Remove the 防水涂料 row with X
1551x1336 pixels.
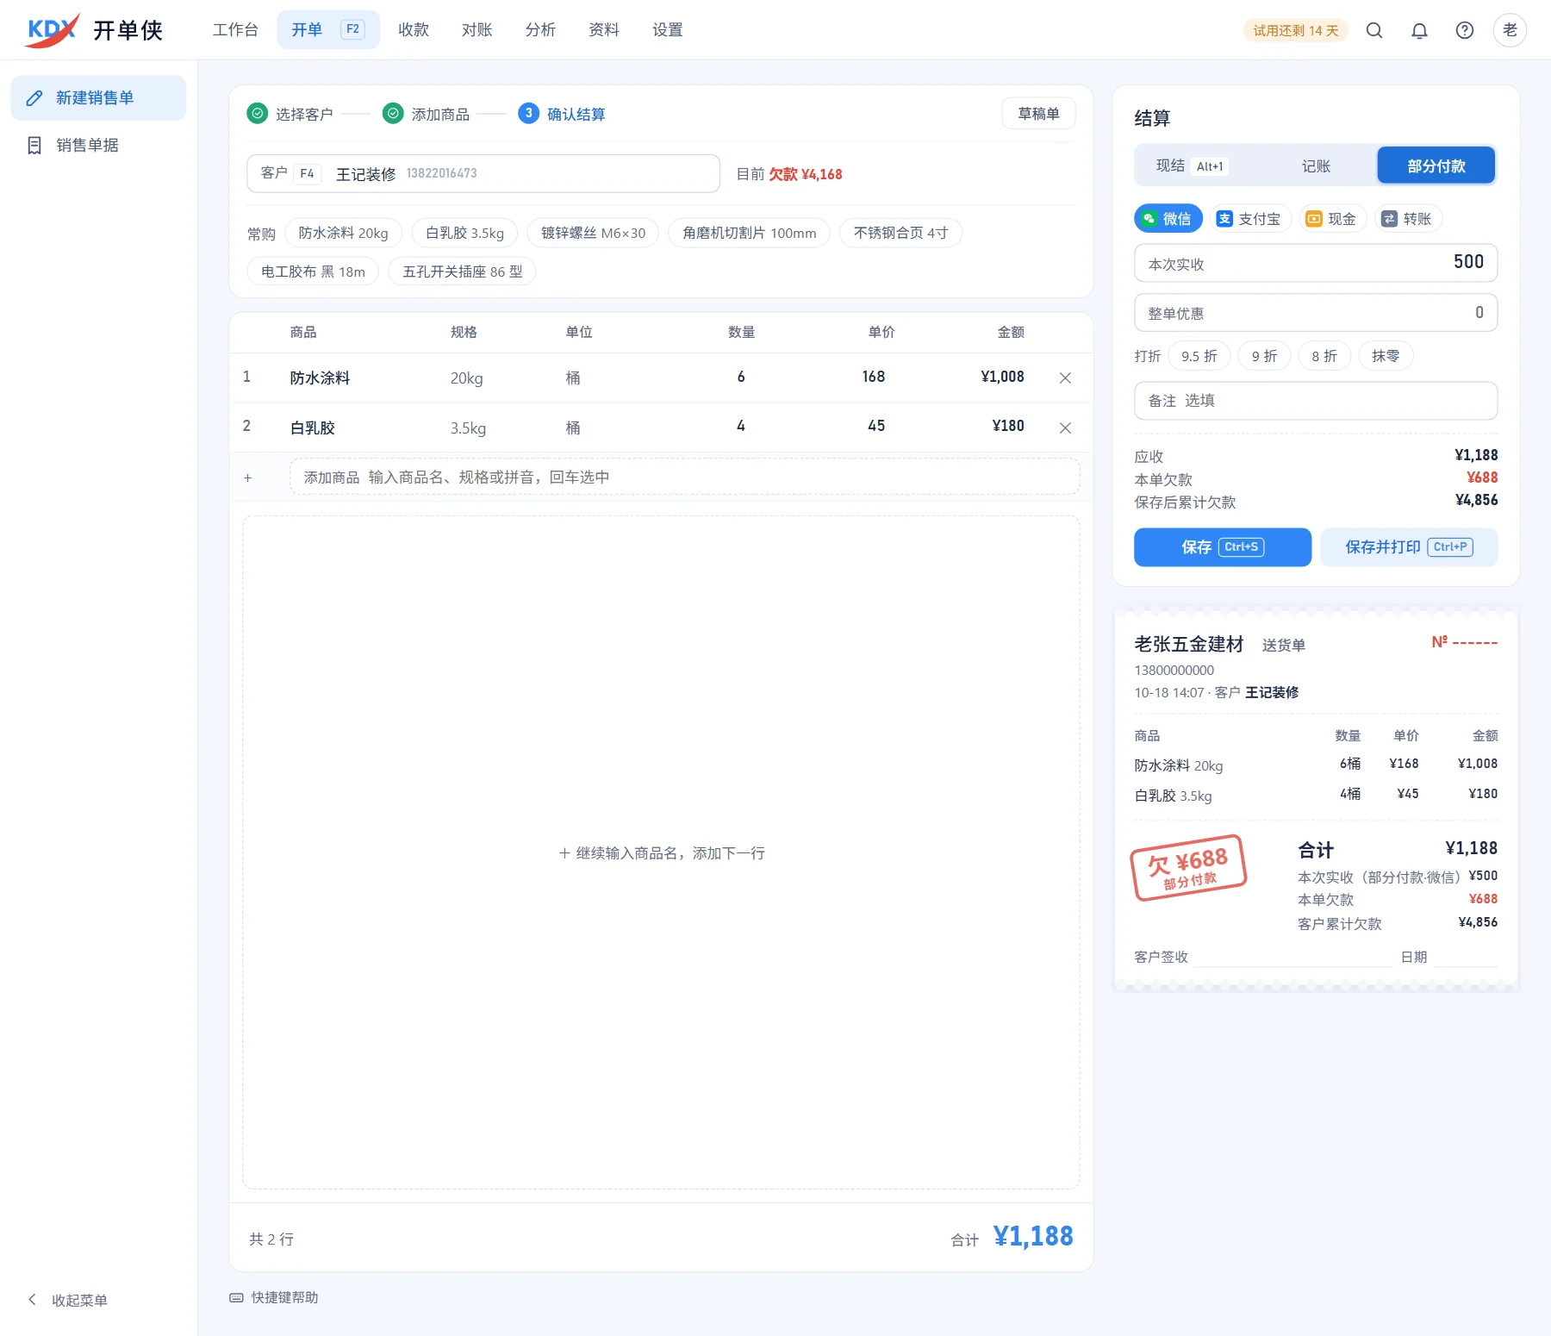pos(1065,378)
